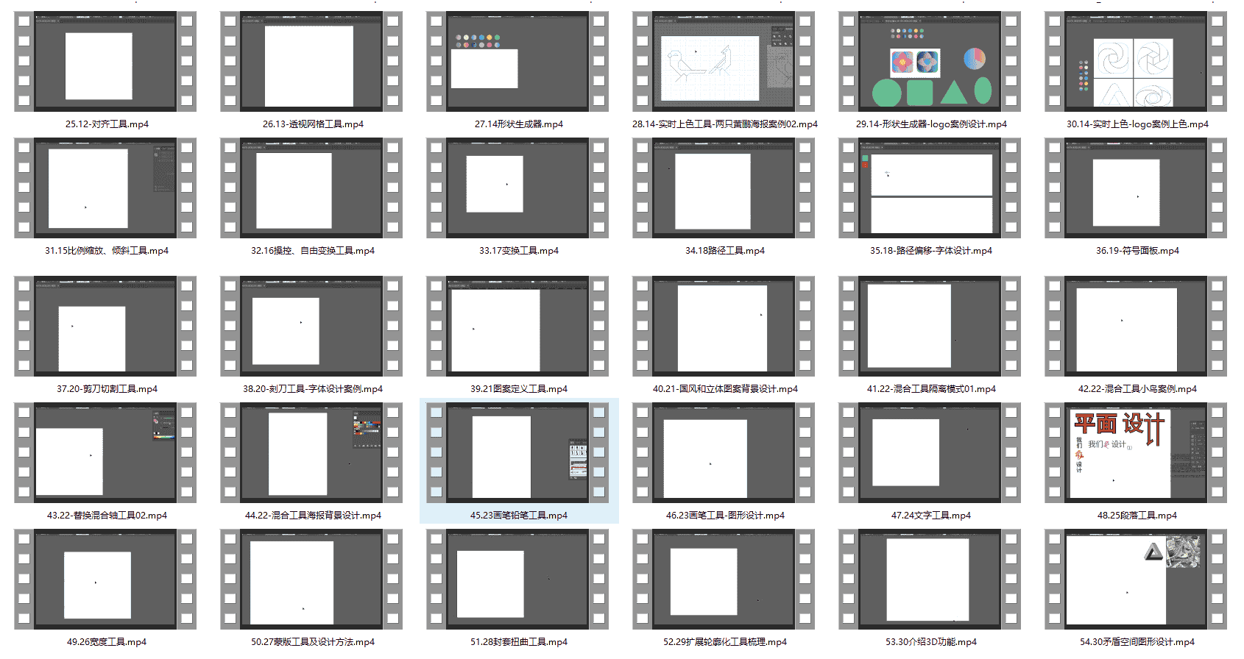Click the 35.18-路径偏移-字体设计.mp4 thumbnail
This screenshot has height=659, width=1244.
point(930,188)
